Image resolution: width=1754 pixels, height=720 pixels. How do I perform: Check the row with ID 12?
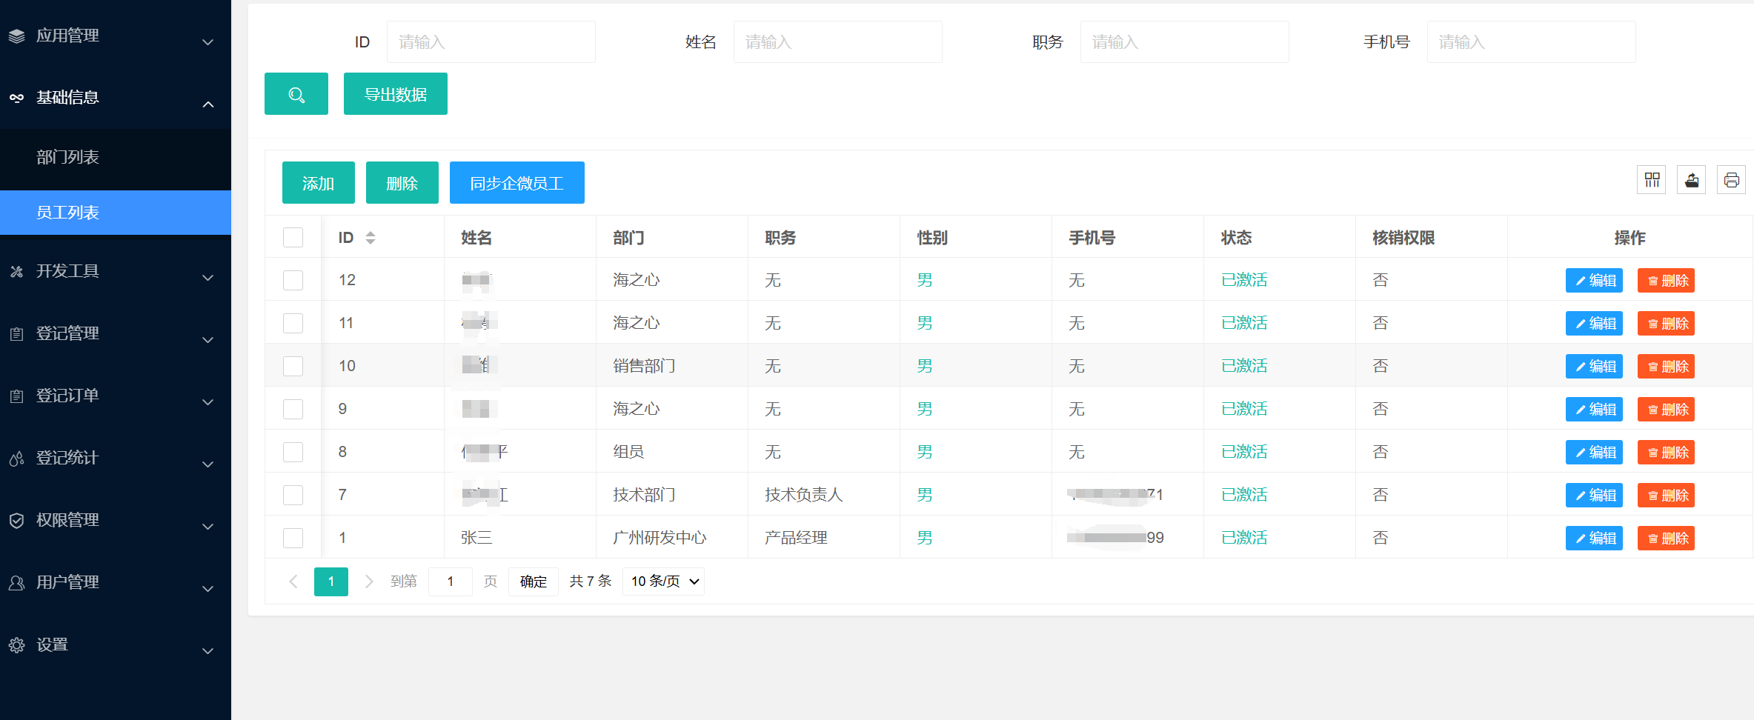pyautogui.click(x=293, y=280)
